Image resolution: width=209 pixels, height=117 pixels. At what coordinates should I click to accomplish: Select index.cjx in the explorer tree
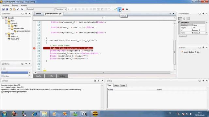point(14,36)
